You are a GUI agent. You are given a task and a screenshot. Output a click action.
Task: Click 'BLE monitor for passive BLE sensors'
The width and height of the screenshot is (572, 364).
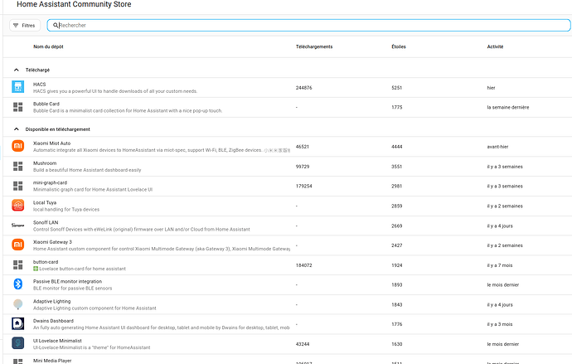73,289
